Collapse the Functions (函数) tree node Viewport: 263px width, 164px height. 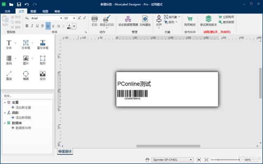[x=5, y=113]
